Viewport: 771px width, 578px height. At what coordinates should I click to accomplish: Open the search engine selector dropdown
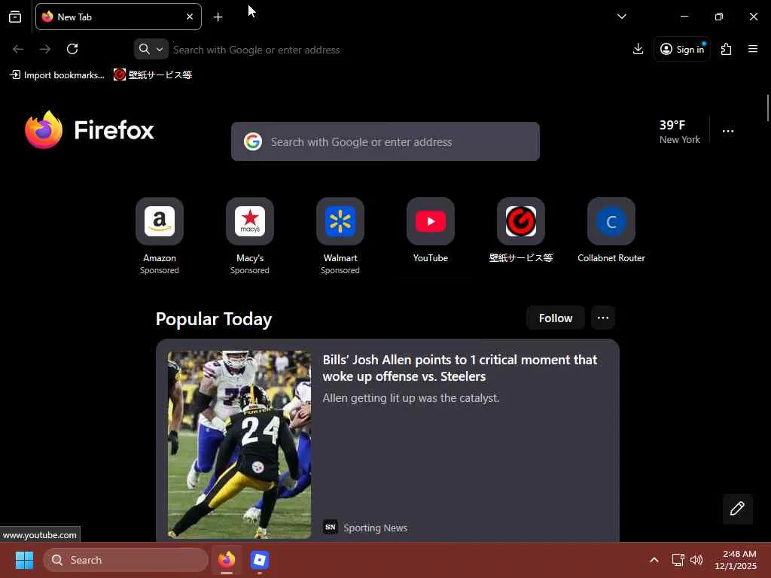(151, 49)
